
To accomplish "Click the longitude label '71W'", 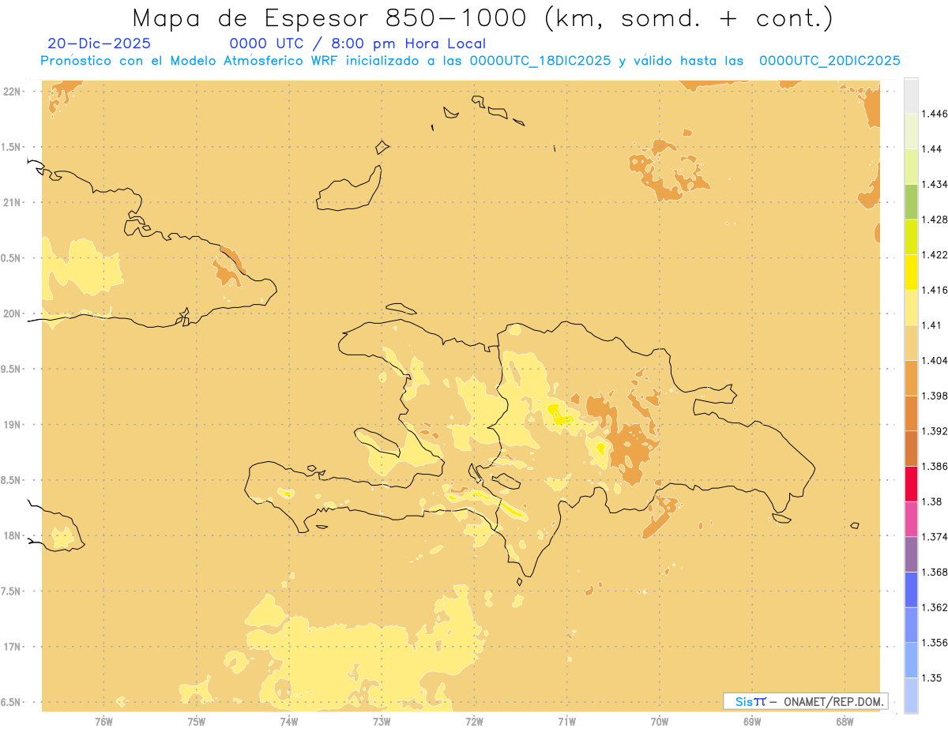I will [566, 722].
